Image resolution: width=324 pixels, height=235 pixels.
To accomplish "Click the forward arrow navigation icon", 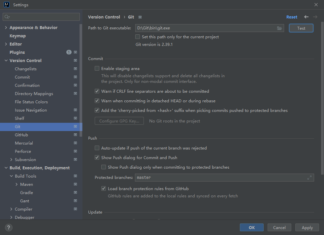I will [x=315, y=17].
